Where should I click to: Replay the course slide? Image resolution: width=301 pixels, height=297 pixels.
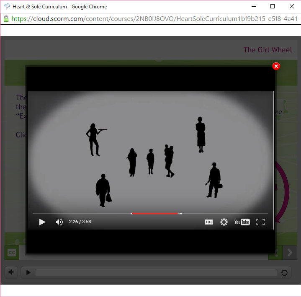coord(284,272)
